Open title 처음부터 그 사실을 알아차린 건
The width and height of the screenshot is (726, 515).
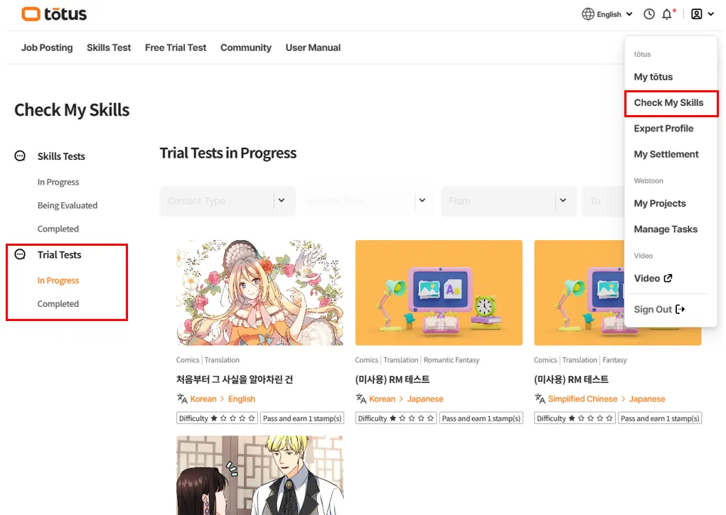[234, 379]
